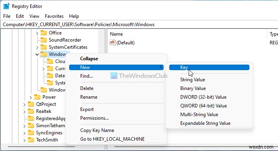This screenshot has height=151, width=278.
Task: Choose Collapse in the context menu
Action: tap(116, 59)
